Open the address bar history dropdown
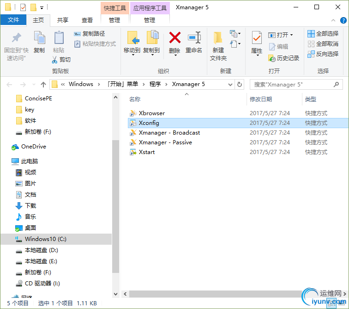This screenshot has height=309, width=349. pos(230,85)
